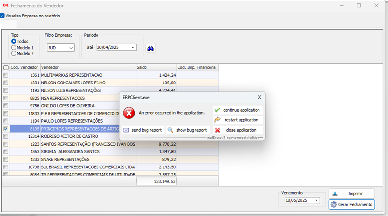Open the Periodo date picker dropdown
388x216 pixels.
pyautogui.click(x=133, y=48)
